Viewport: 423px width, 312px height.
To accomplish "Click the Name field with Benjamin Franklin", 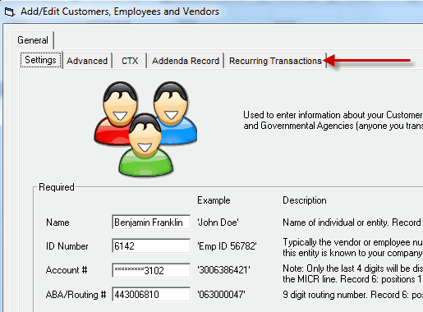I will pyautogui.click(x=151, y=222).
